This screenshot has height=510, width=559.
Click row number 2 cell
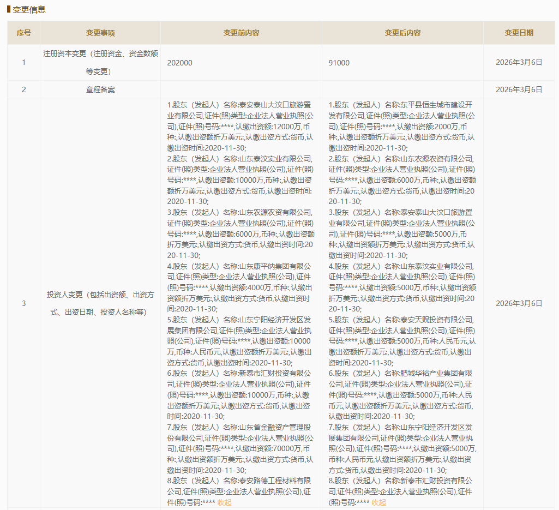[23, 89]
